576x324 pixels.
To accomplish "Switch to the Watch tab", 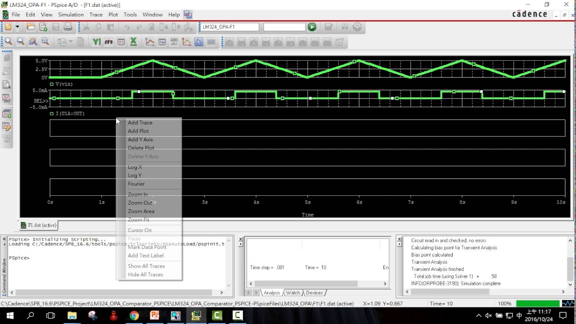I will click(292, 292).
